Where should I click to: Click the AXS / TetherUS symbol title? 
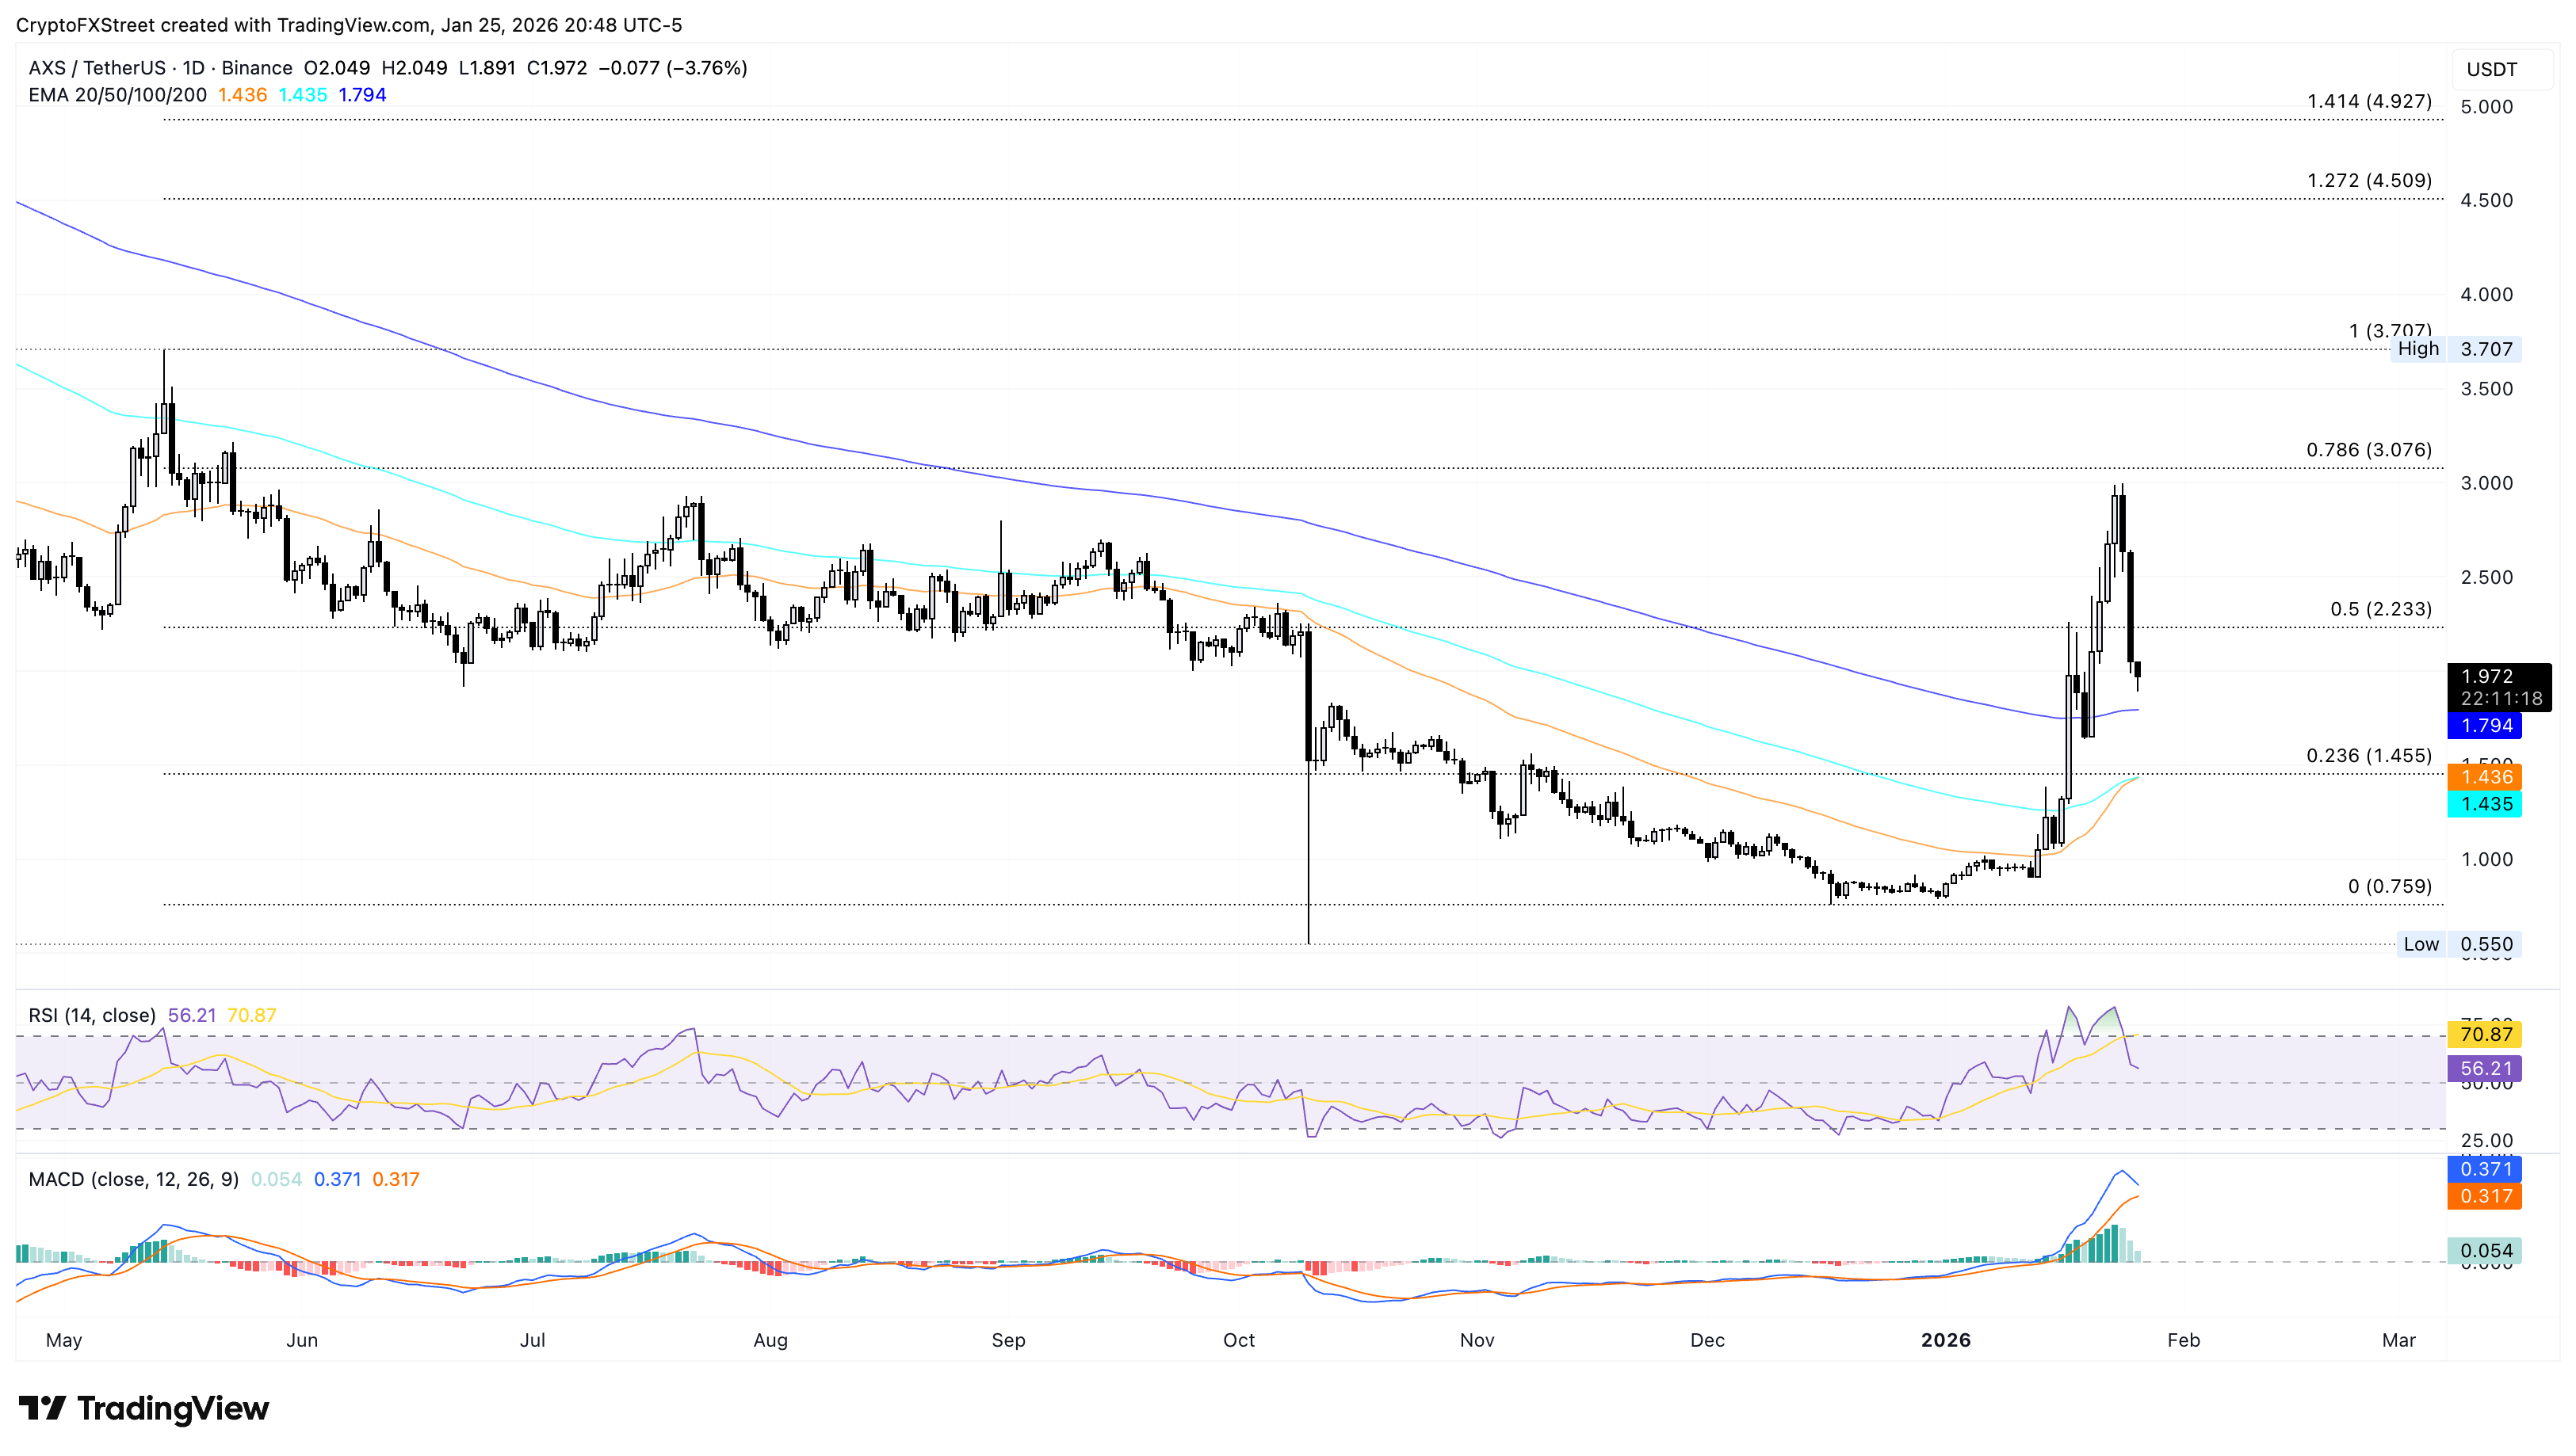(x=96, y=68)
